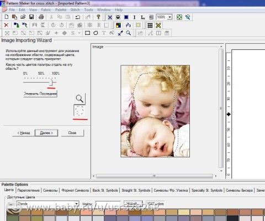Click the Найти search input field
265x221 pixels.
point(108,204)
